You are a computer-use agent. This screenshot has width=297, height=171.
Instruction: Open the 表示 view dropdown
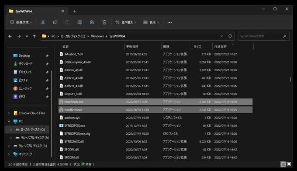[x=151, y=22]
